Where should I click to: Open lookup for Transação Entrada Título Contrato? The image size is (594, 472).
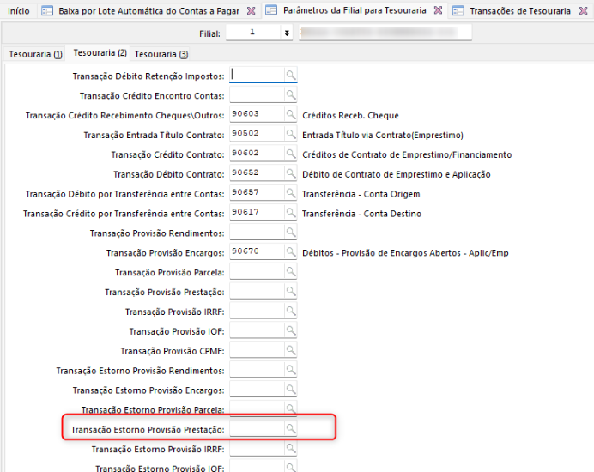pyautogui.click(x=291, y=135)
